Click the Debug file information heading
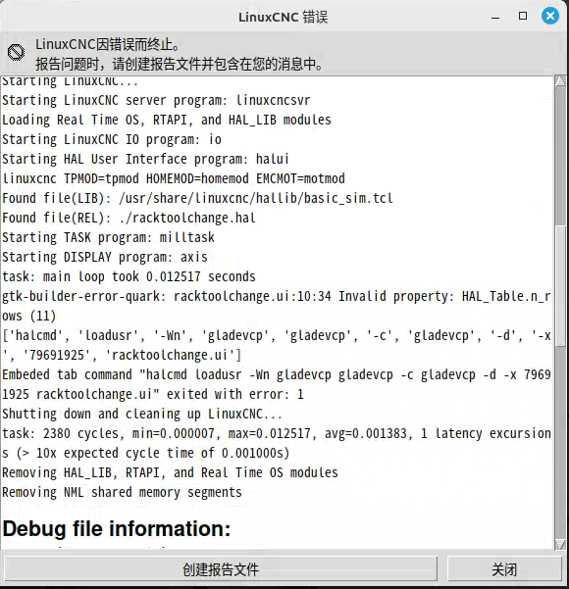The width and height of the screenshot is (569, 589). point(117,528)
